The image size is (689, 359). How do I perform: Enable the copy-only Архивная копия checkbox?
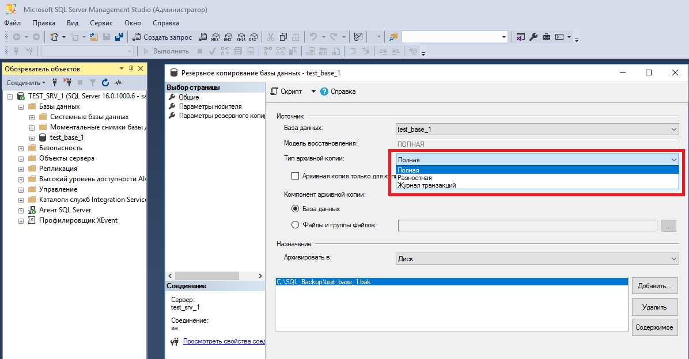pyautogui.click(x=295, y=176)
